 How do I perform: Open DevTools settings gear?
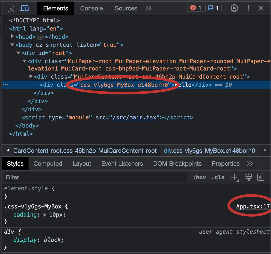pyautogui.click(x=234, y=8)
